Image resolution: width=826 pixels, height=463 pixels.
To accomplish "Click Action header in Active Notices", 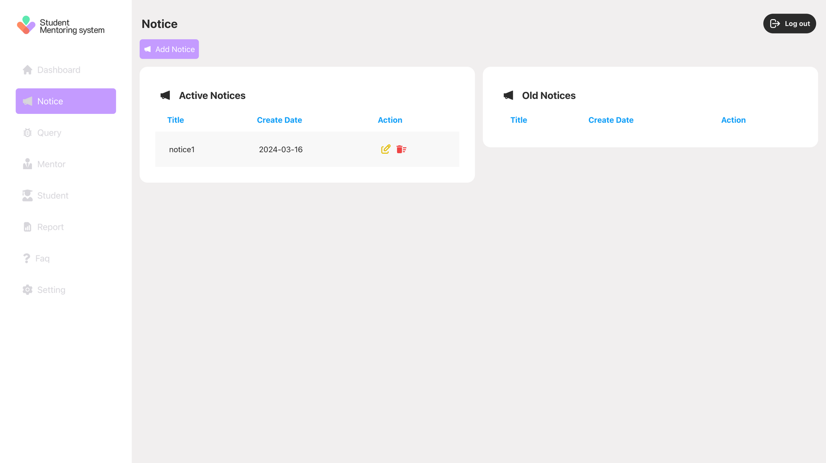I will [390, 120].
